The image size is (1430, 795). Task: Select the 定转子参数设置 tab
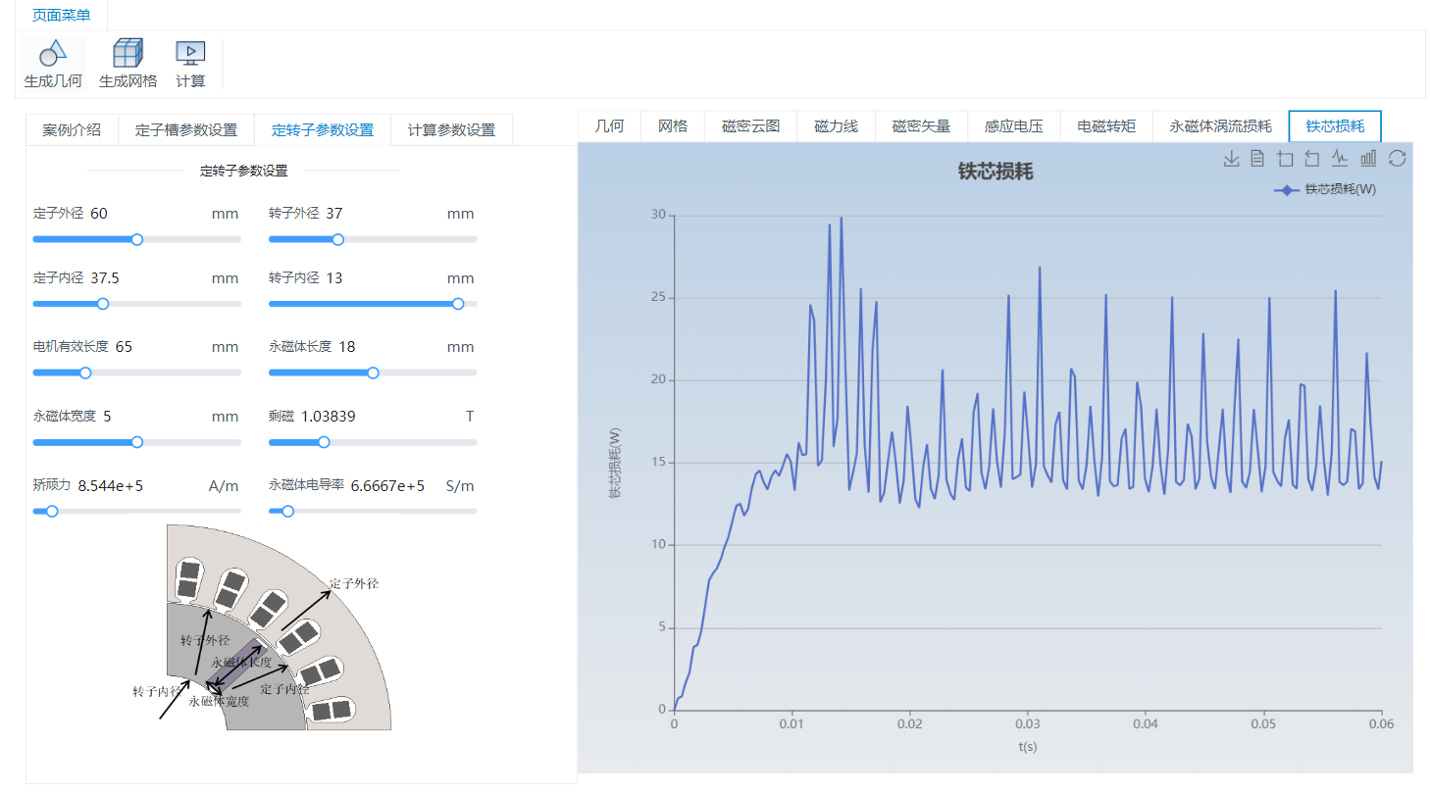pos(323,129)
